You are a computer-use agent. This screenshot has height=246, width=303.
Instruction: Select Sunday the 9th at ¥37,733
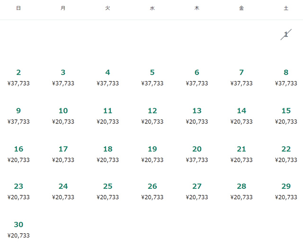18,115
